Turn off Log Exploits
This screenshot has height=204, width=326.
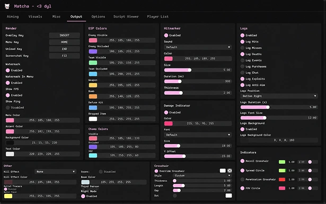click(242, 79)
